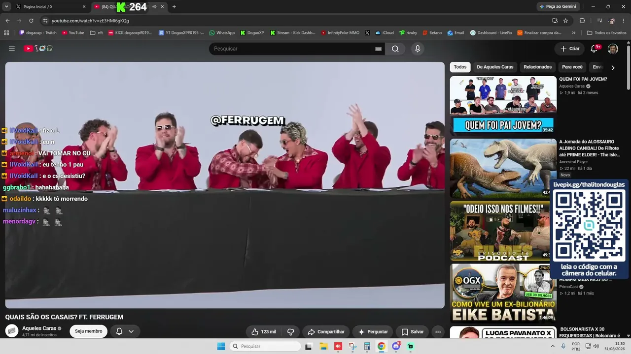Reload the page

31,21
